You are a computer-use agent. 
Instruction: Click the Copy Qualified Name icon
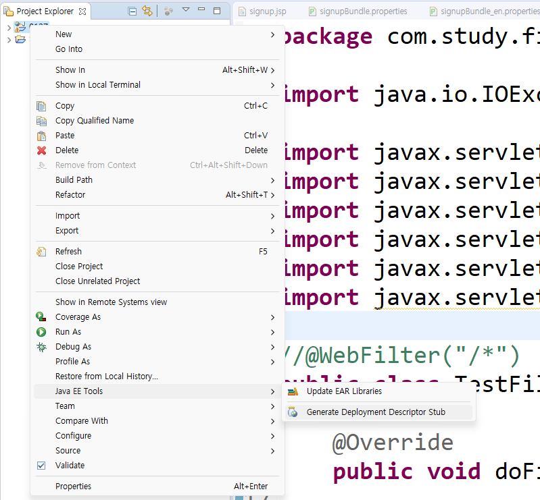point(41,121)
